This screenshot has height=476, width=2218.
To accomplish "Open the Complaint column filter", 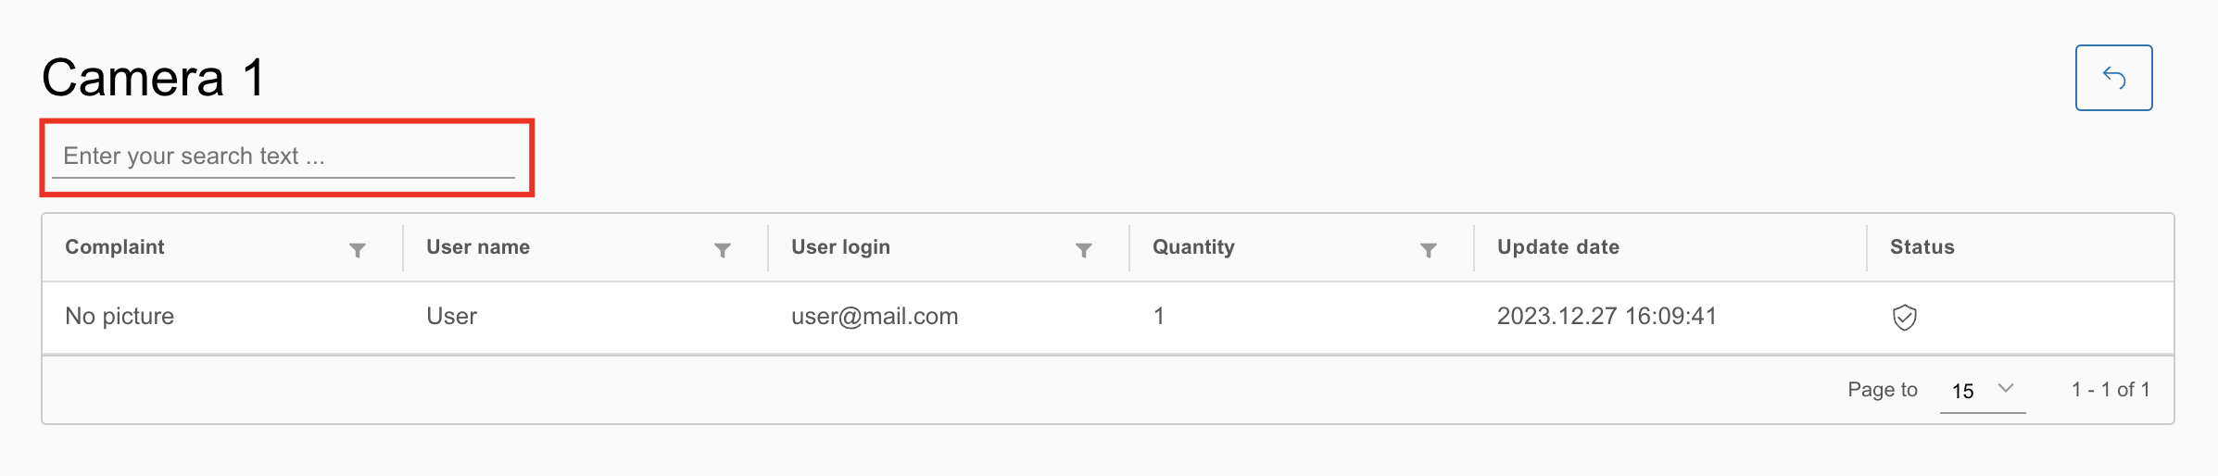I will 358,249.
